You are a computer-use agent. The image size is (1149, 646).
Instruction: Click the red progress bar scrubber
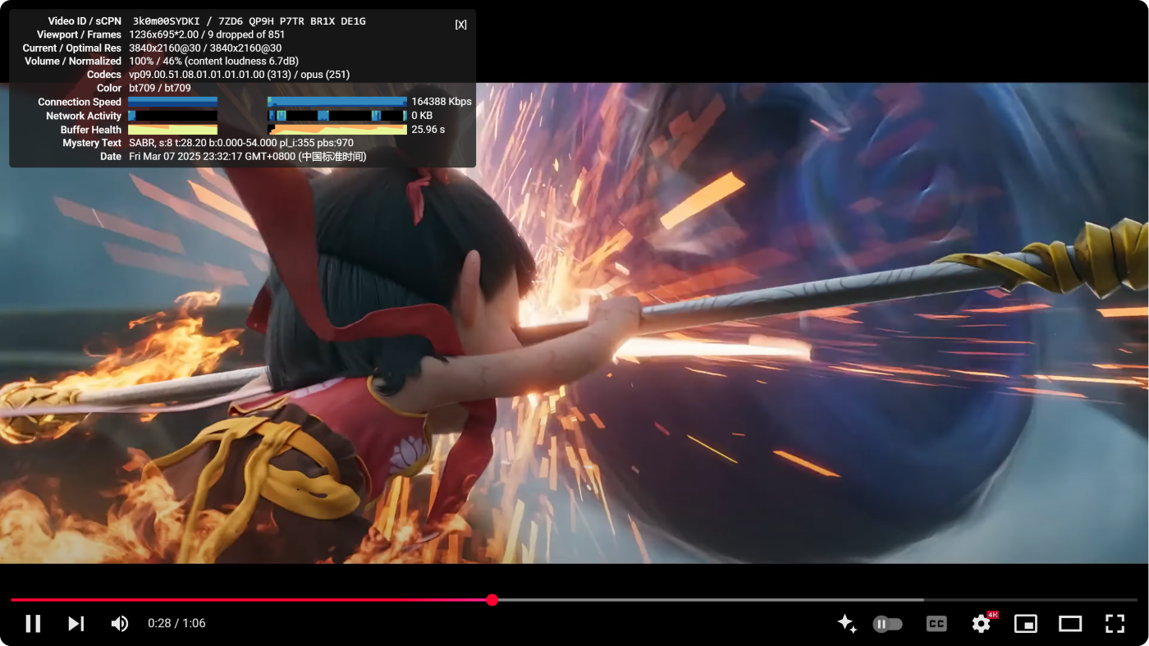(492, 600)
